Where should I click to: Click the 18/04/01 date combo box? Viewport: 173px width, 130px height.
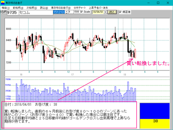[100, 12]
